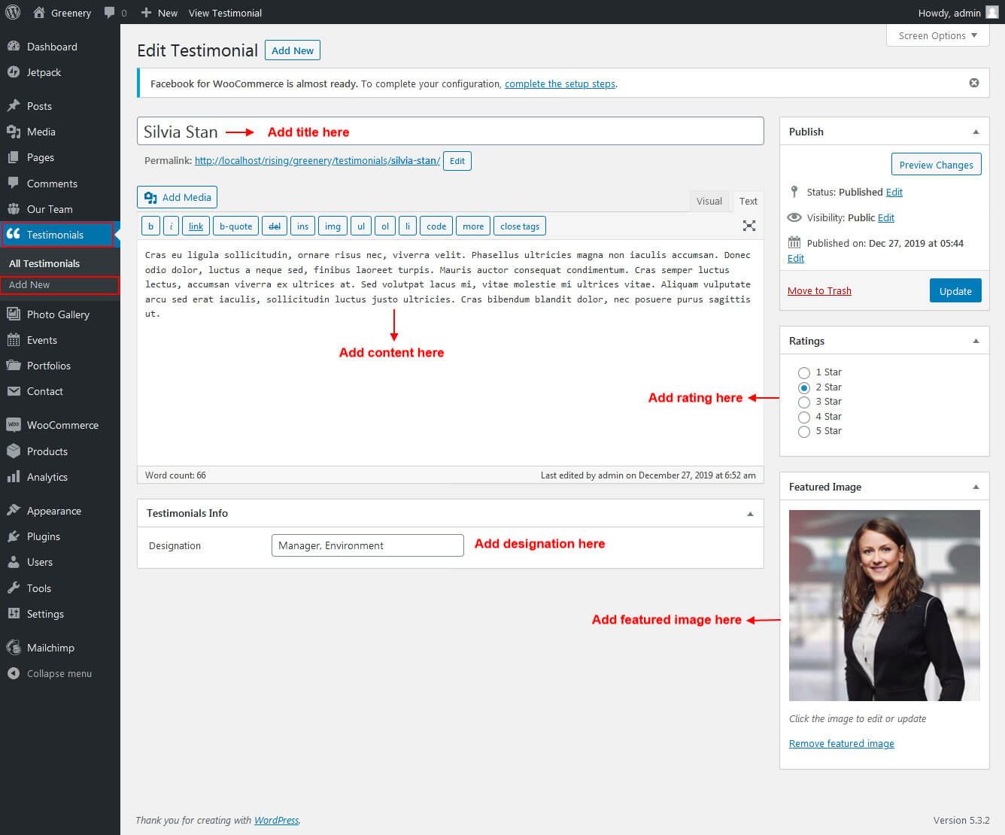
Task: Open WooCommerce menu in the sidebar
Action: pyautogui.click(x=62, y=425)
